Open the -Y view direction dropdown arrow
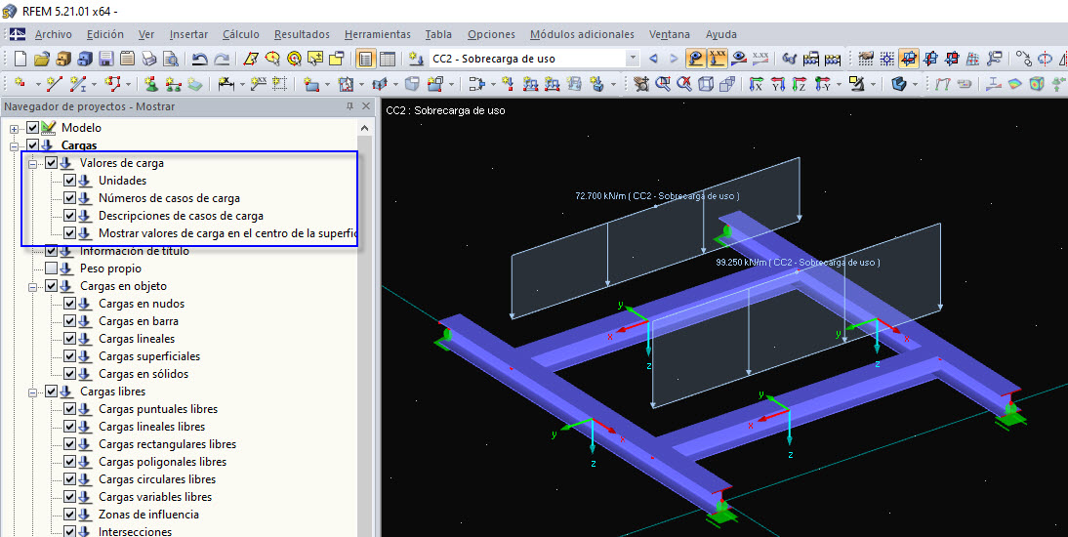The width and height of the screenshot is (1068, 537). (839, 85)
